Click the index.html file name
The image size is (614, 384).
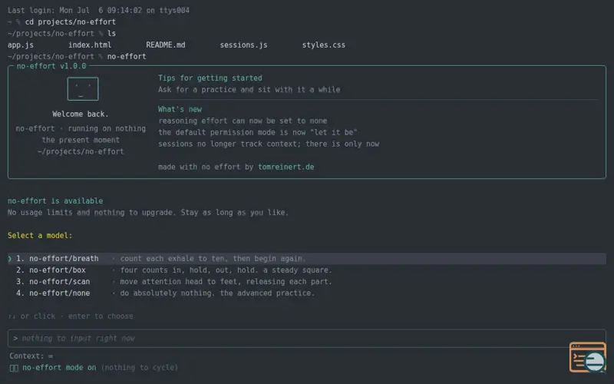pyautogui.click(x=90, y=45)
